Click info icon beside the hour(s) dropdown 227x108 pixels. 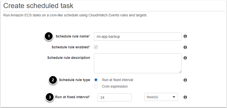(x=185, y=97)
